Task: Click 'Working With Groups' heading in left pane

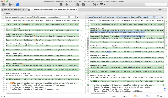Action: 15,54
